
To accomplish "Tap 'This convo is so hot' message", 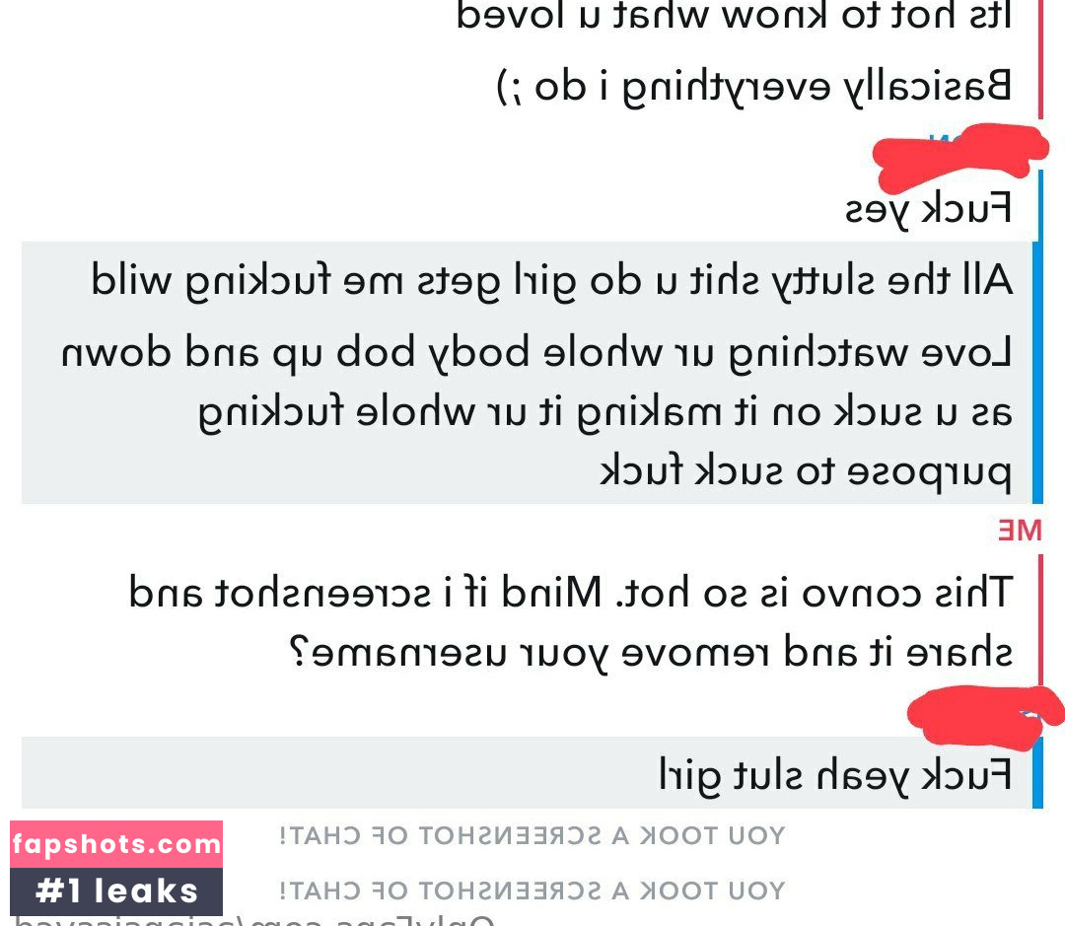I will click(x=571, y=592).
